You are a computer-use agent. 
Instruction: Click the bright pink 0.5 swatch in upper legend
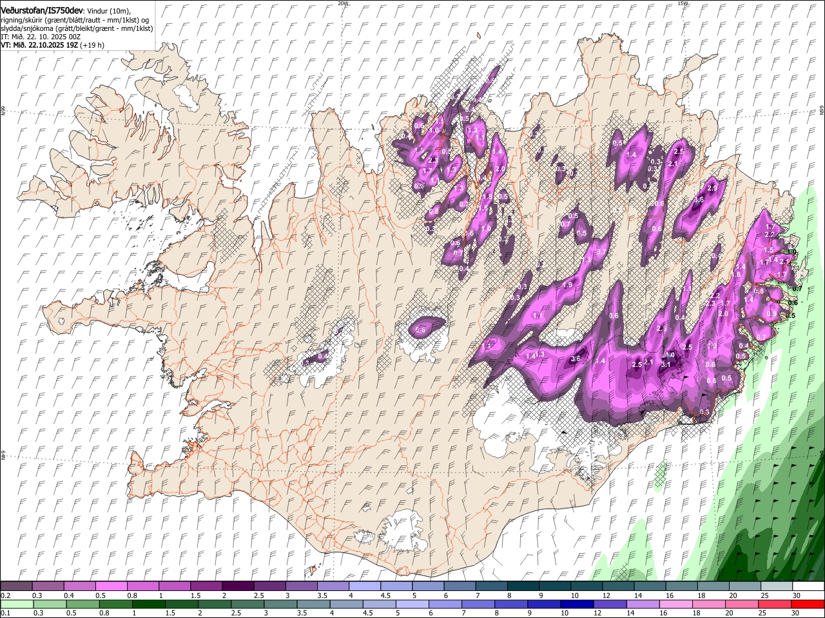click(x=112, y=586)
